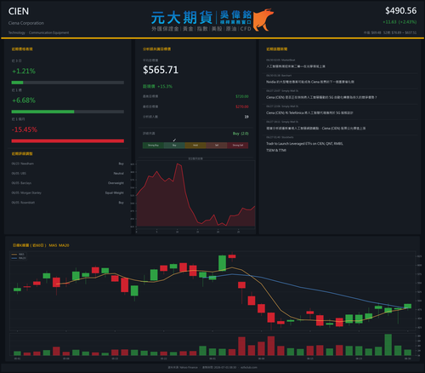
Task: Click the $490.56 current price
Action: tap(400, 11)
